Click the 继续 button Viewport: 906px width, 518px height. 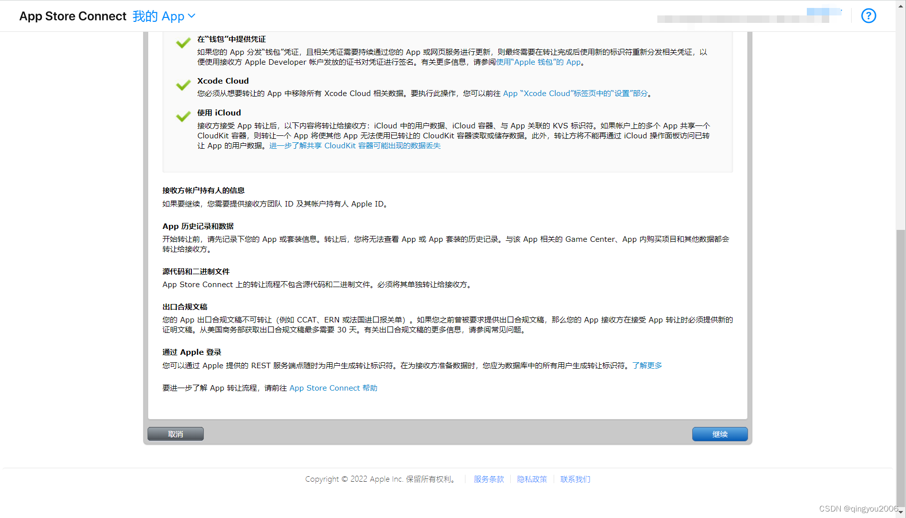click(720, 434)
